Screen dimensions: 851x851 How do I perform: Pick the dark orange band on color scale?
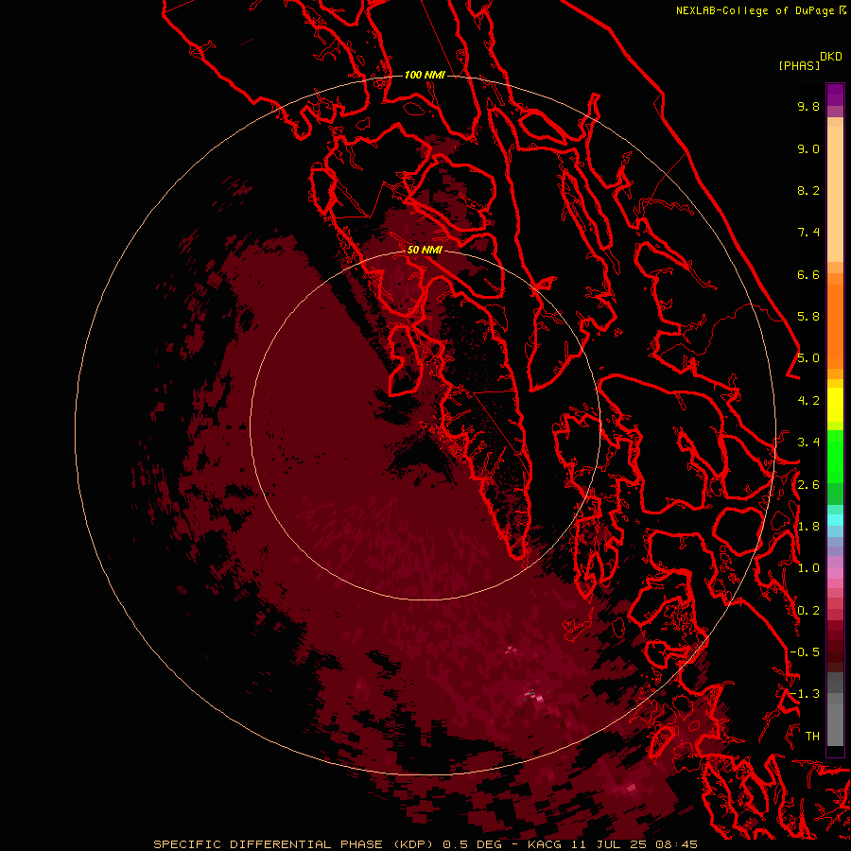(x=835, y=326)
